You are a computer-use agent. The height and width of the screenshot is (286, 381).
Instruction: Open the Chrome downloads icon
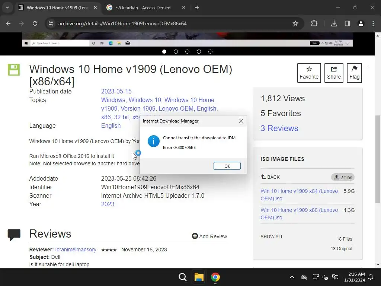[x=334, y=23]
